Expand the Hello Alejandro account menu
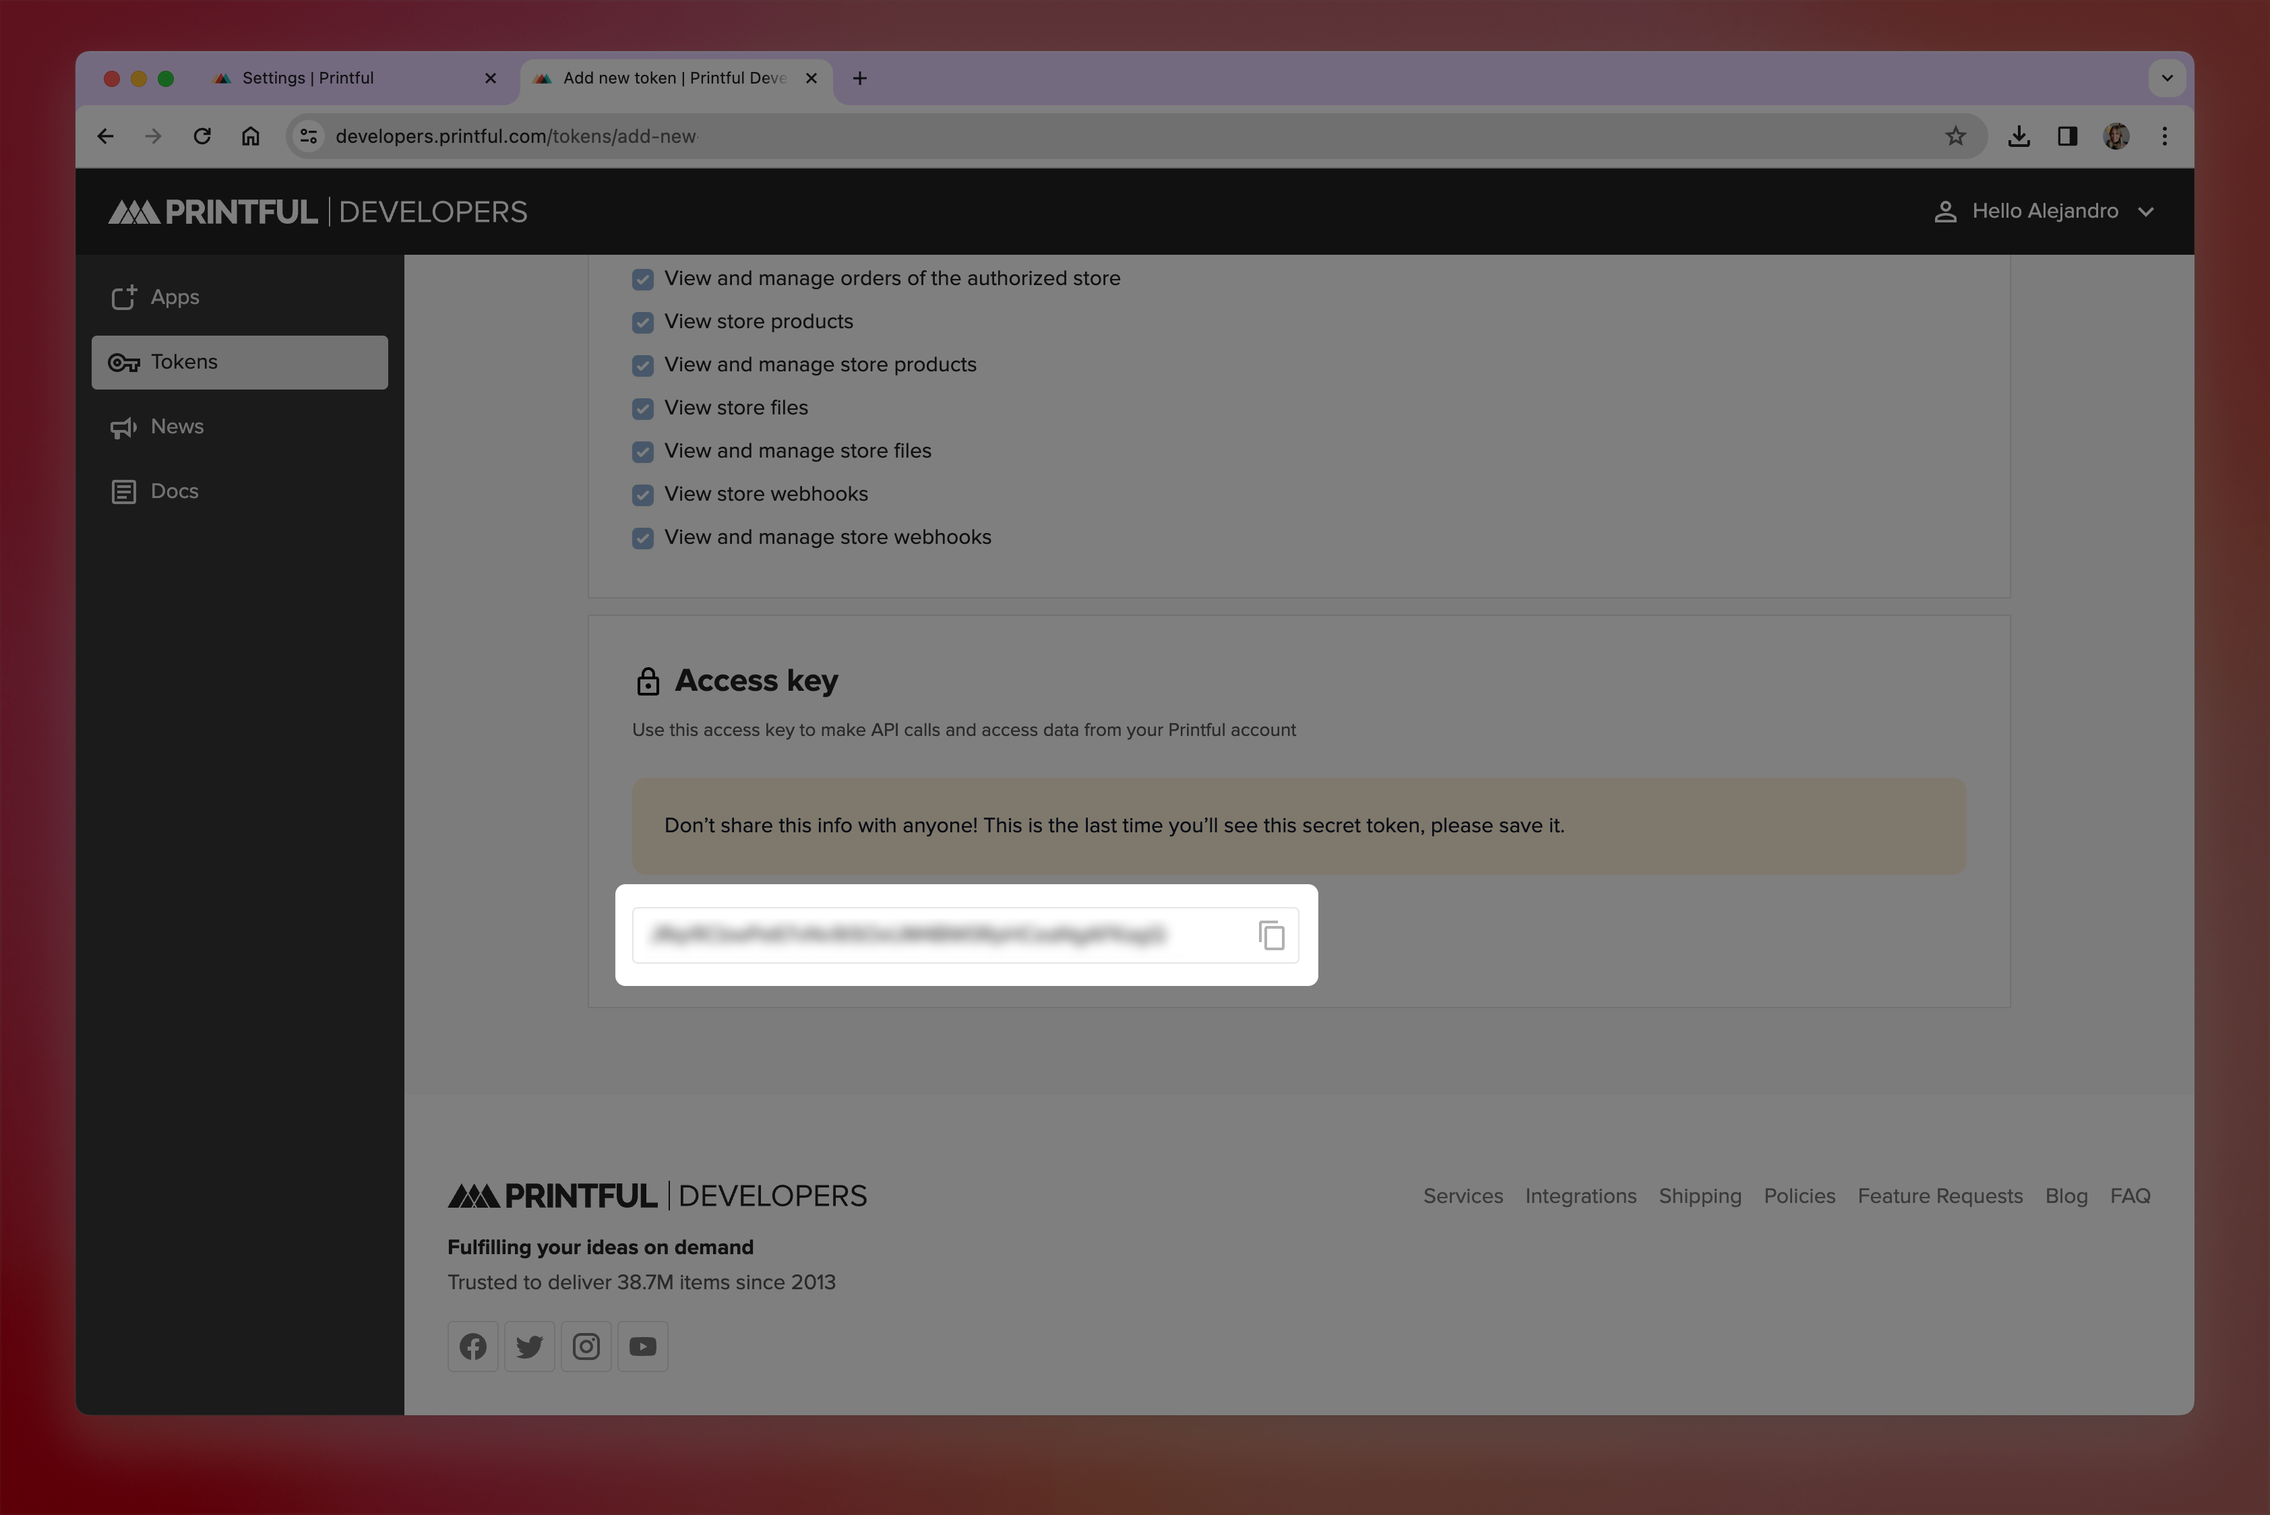Viewport: 2270px width, 1515px height. (x=2044, y=212)
